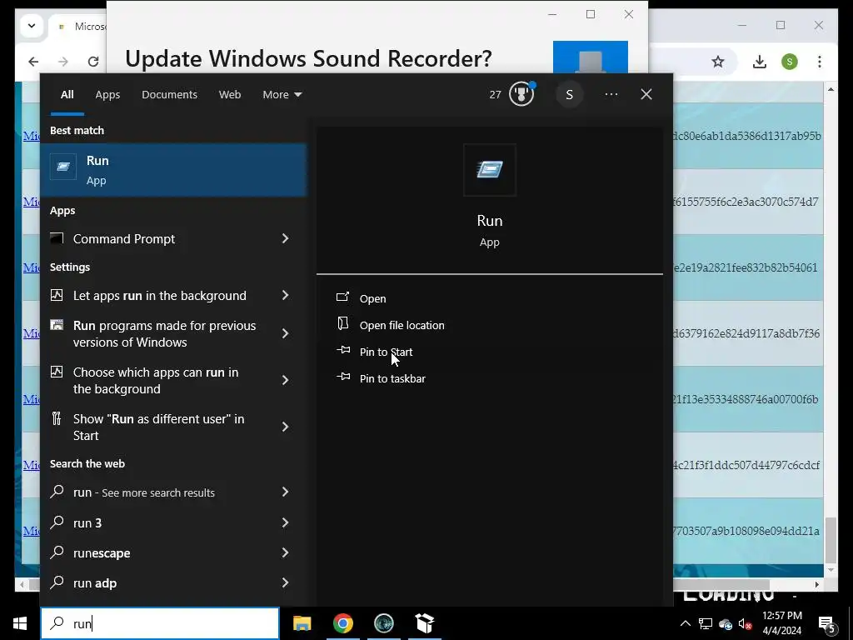Click Chrome's back arrow
Viewport: 853px width, 640px height.
[x=33, y=62]
